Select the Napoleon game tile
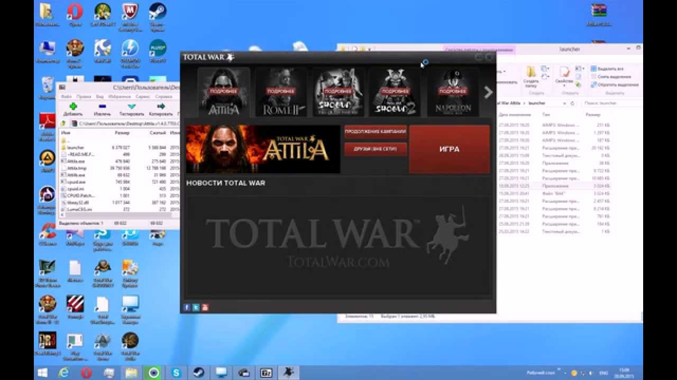 coord(453,92)
